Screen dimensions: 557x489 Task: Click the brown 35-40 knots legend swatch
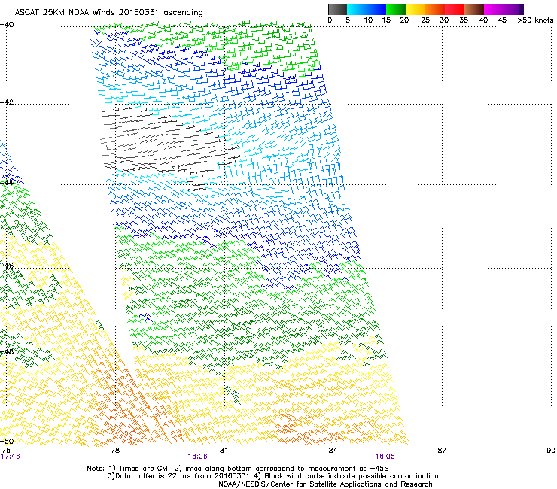point(474,9)
